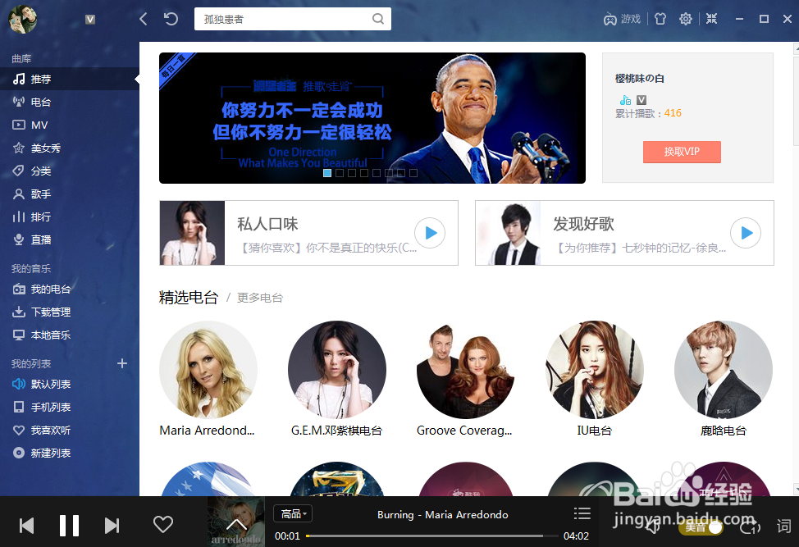Image resolution: width=799 pixels, height=547 pixels.
Task: Click the music note badge under the username
Action: (625, 100)
